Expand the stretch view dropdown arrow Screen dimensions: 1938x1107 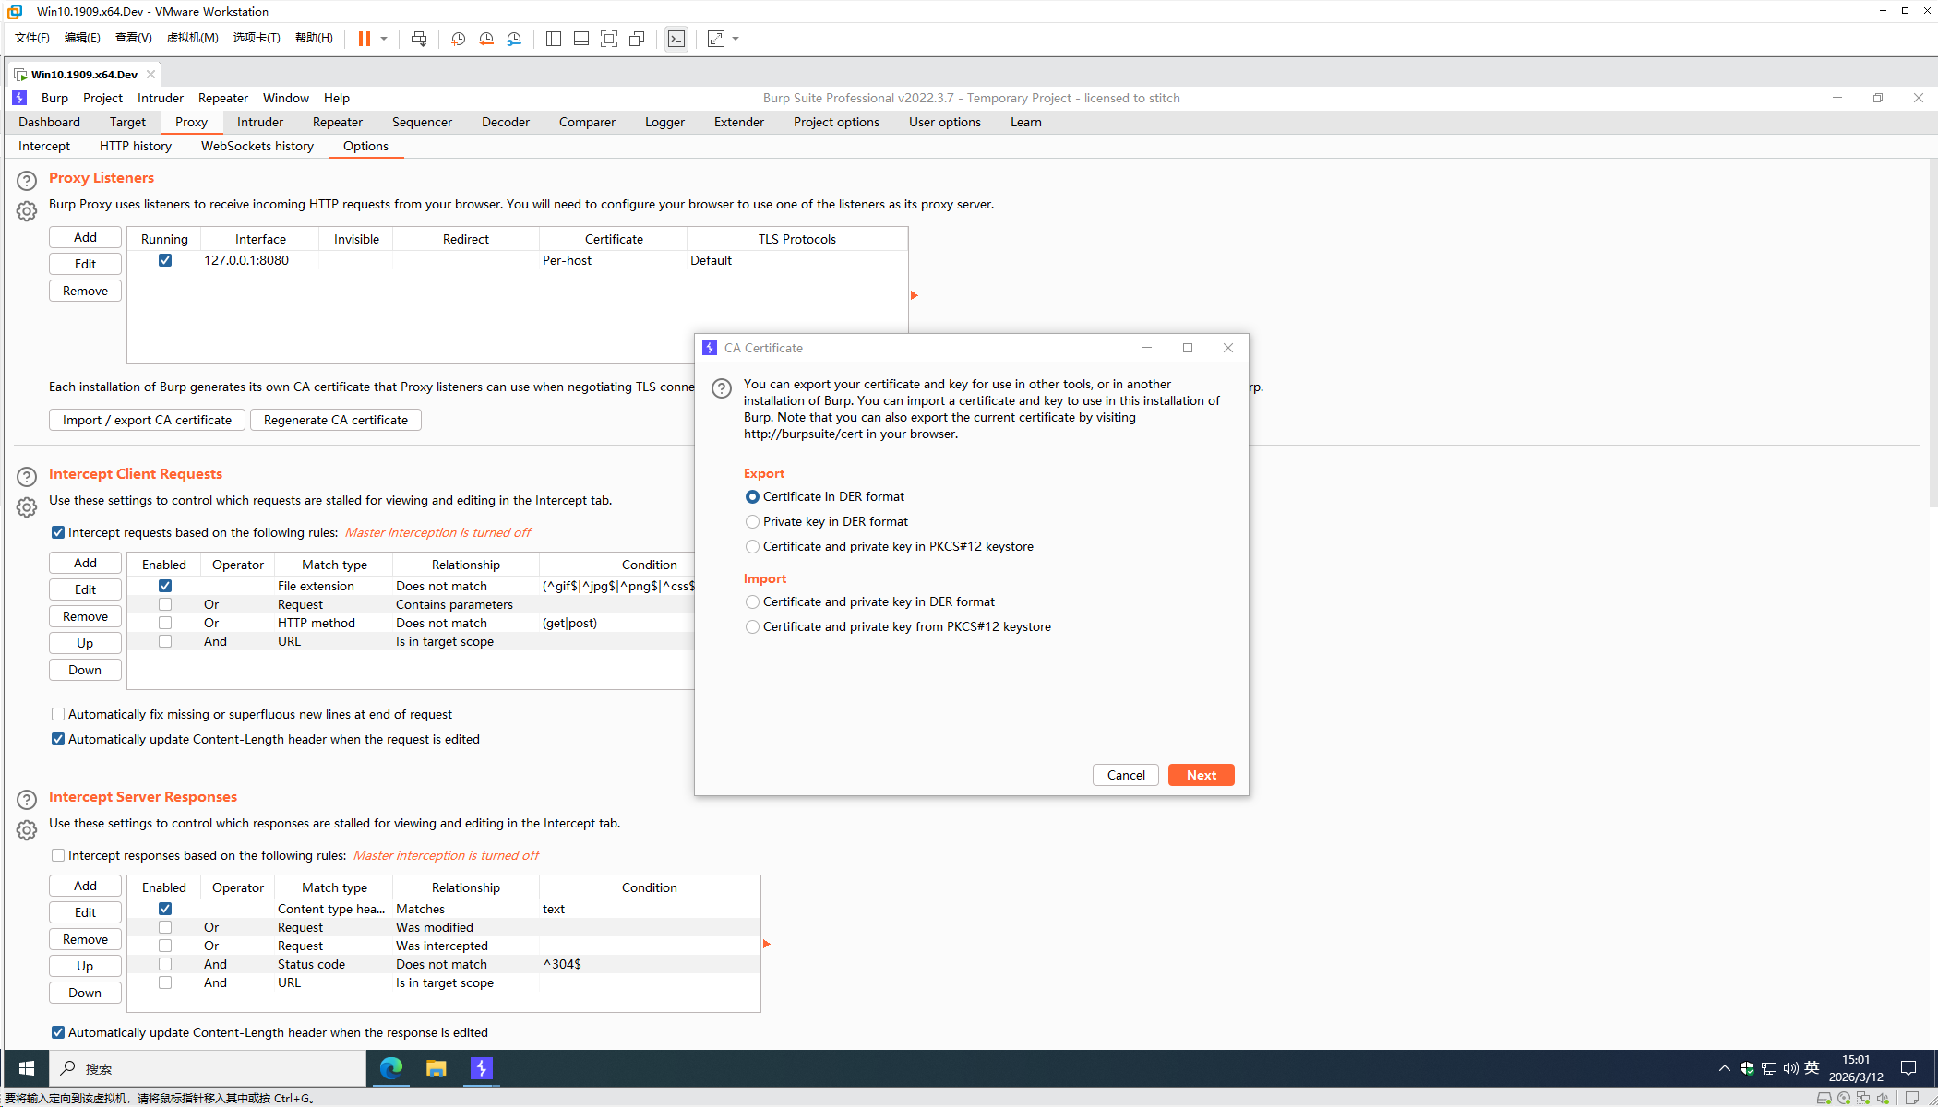(736, 39)
